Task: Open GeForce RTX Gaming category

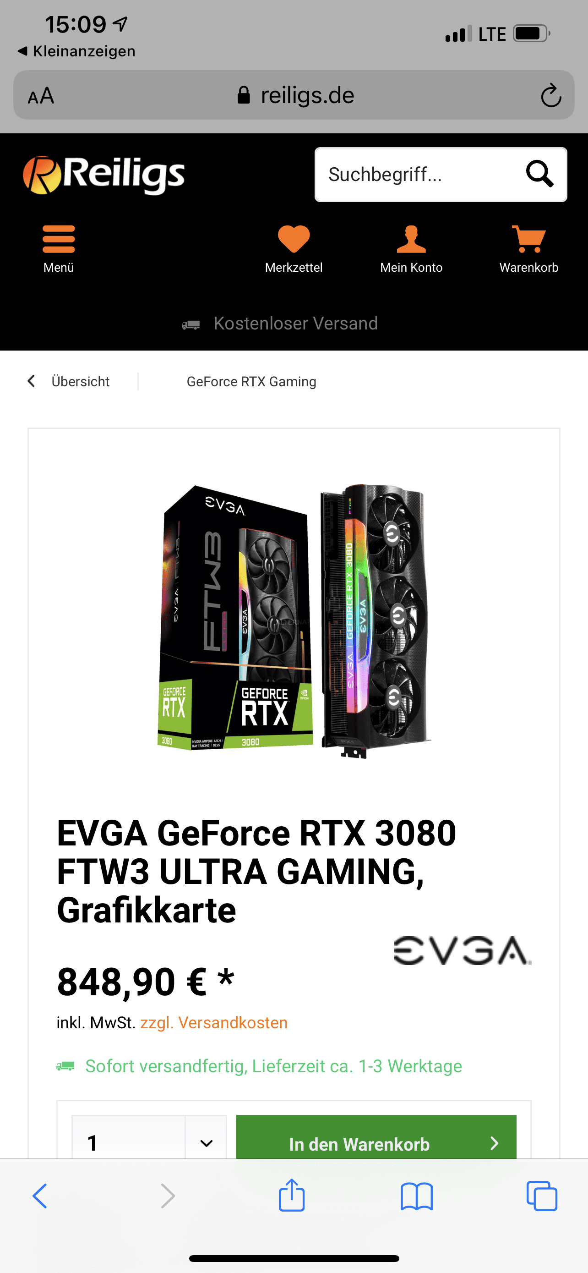Action: click(251, 382)
